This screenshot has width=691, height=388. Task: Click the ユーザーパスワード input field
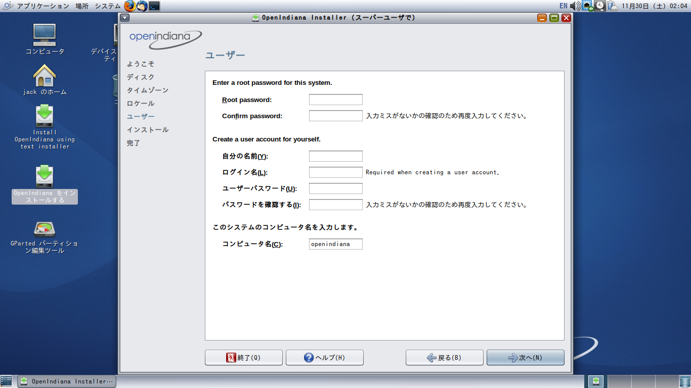point(336,188)
